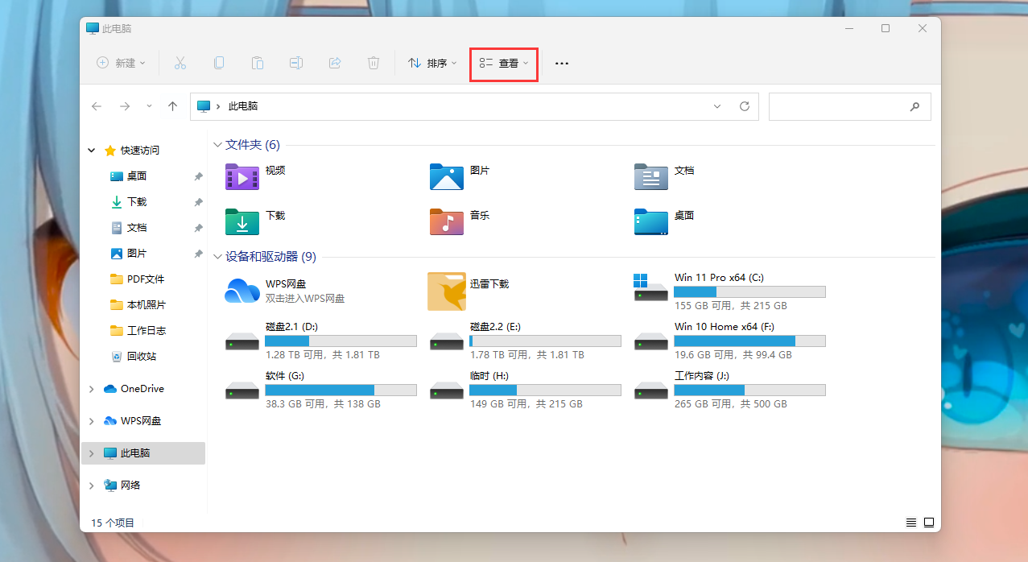Select the 图片 folder icon in main pane
Viewport: 1028px width, 562px height.
click(446, 176)
